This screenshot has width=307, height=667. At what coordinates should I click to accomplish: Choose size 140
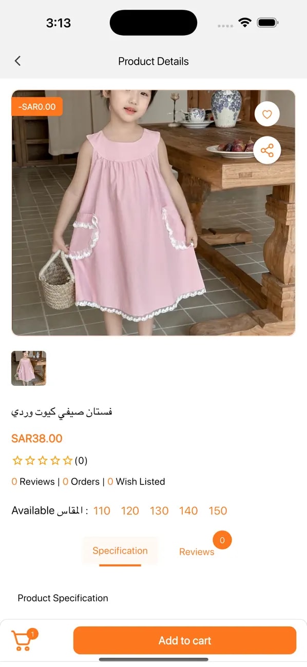(x=188, y=511)
